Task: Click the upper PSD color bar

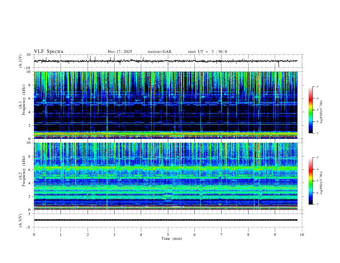Action: 310,110
